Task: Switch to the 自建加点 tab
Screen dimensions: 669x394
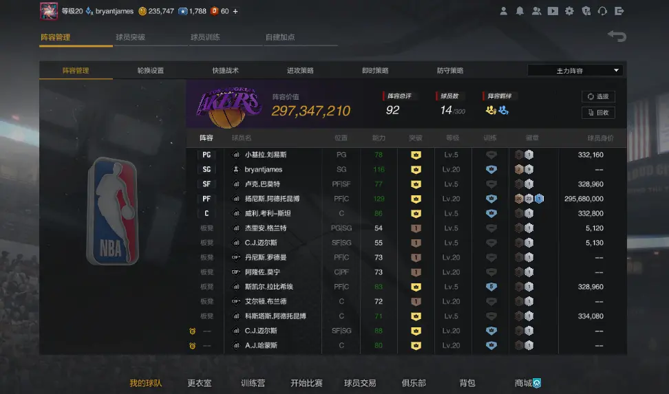Action: point(280,37)
